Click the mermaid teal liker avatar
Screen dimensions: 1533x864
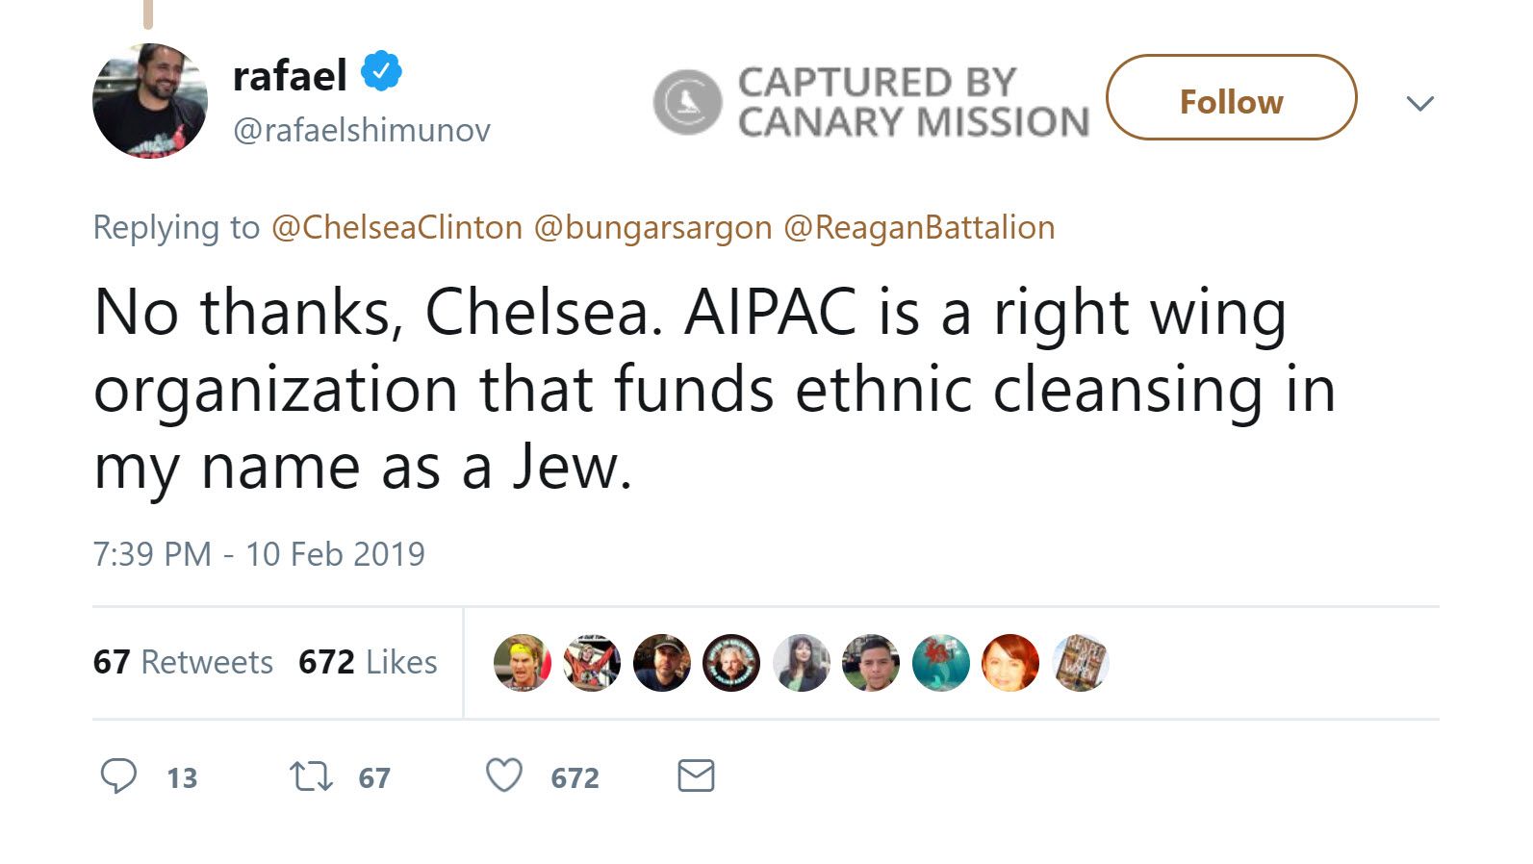pyautogui.click(x=940, y=663)
